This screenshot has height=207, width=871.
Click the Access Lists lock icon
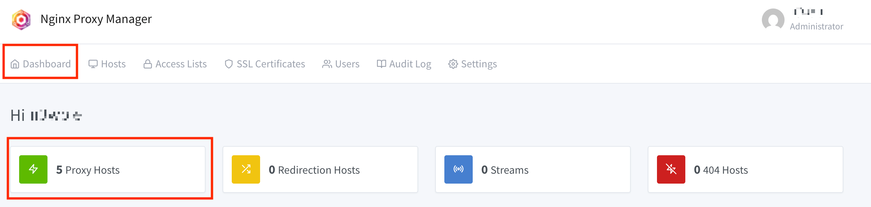tap(148, 64)
